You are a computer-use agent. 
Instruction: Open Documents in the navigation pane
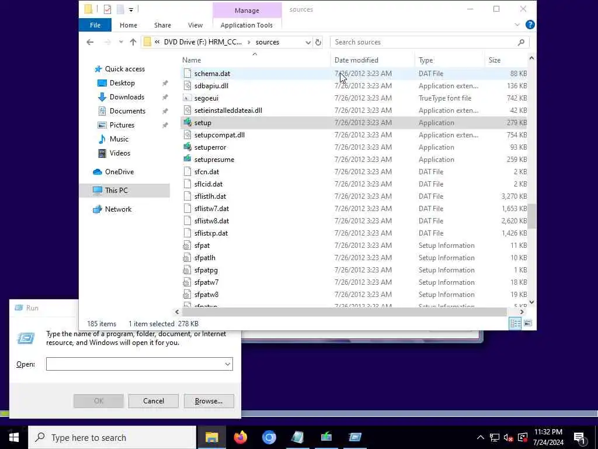tap(127, 111)
